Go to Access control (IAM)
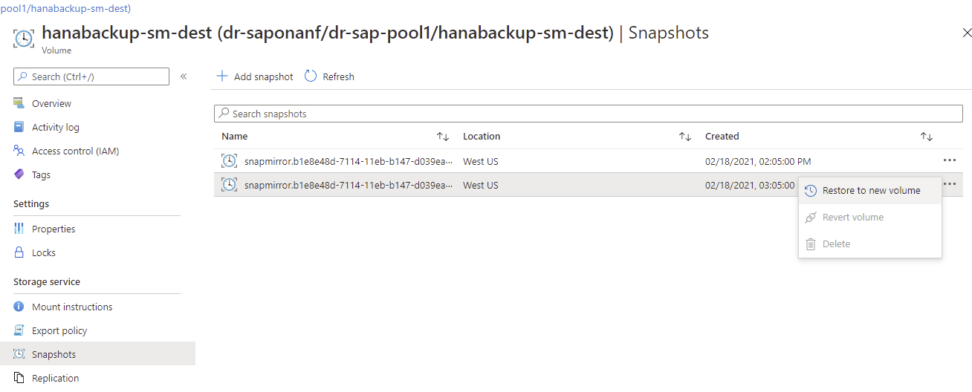The width and height of the screenshot is (972, 392). pos(75,151)
